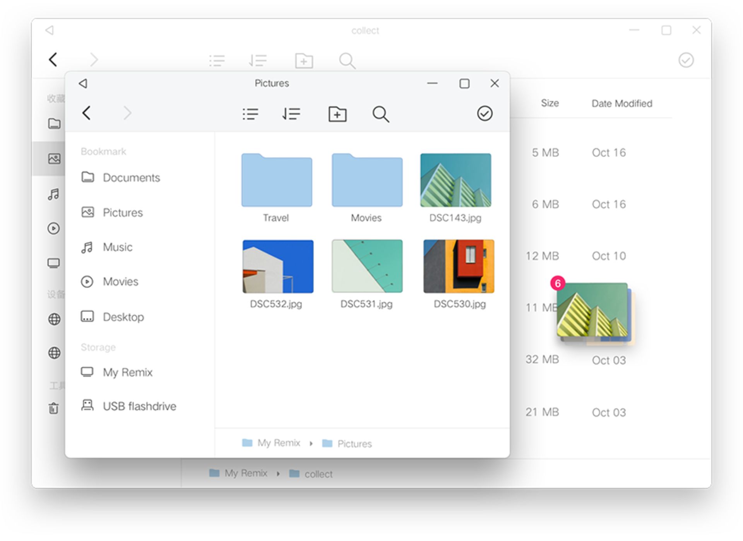Select the Documents bookmark entry
This screenshot has width=743, height=541.
[x=131, y=177]
